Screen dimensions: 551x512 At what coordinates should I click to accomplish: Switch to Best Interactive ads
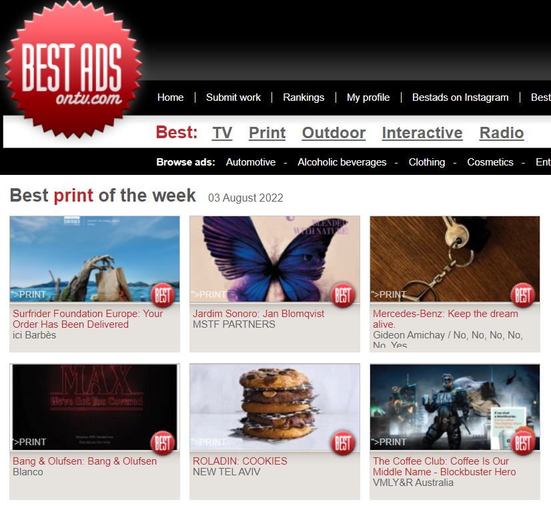(x=422, y=133)
